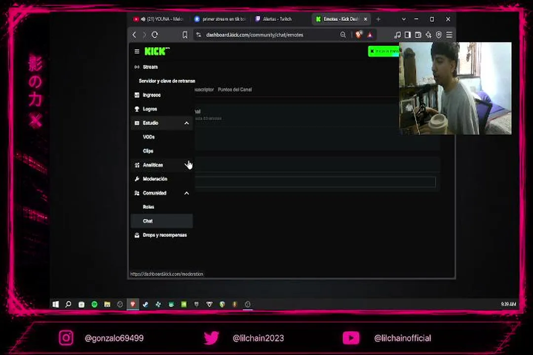Reload the current page
This screenshot has height=355, width=533.
tap(154, 35)
